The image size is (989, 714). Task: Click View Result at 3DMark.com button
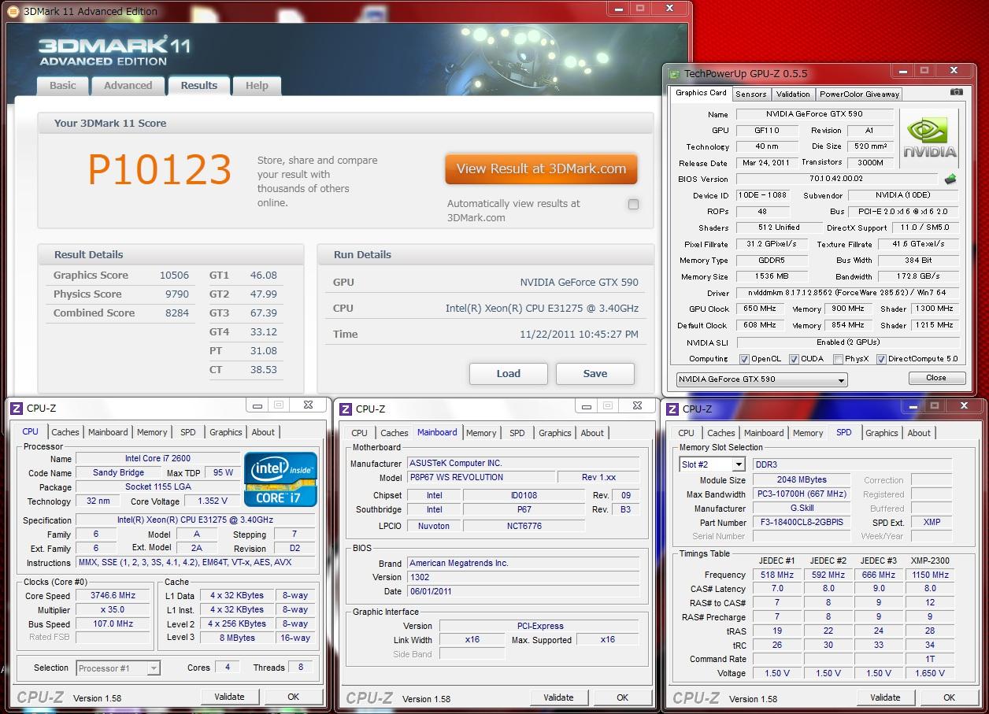tap(541, 168)
